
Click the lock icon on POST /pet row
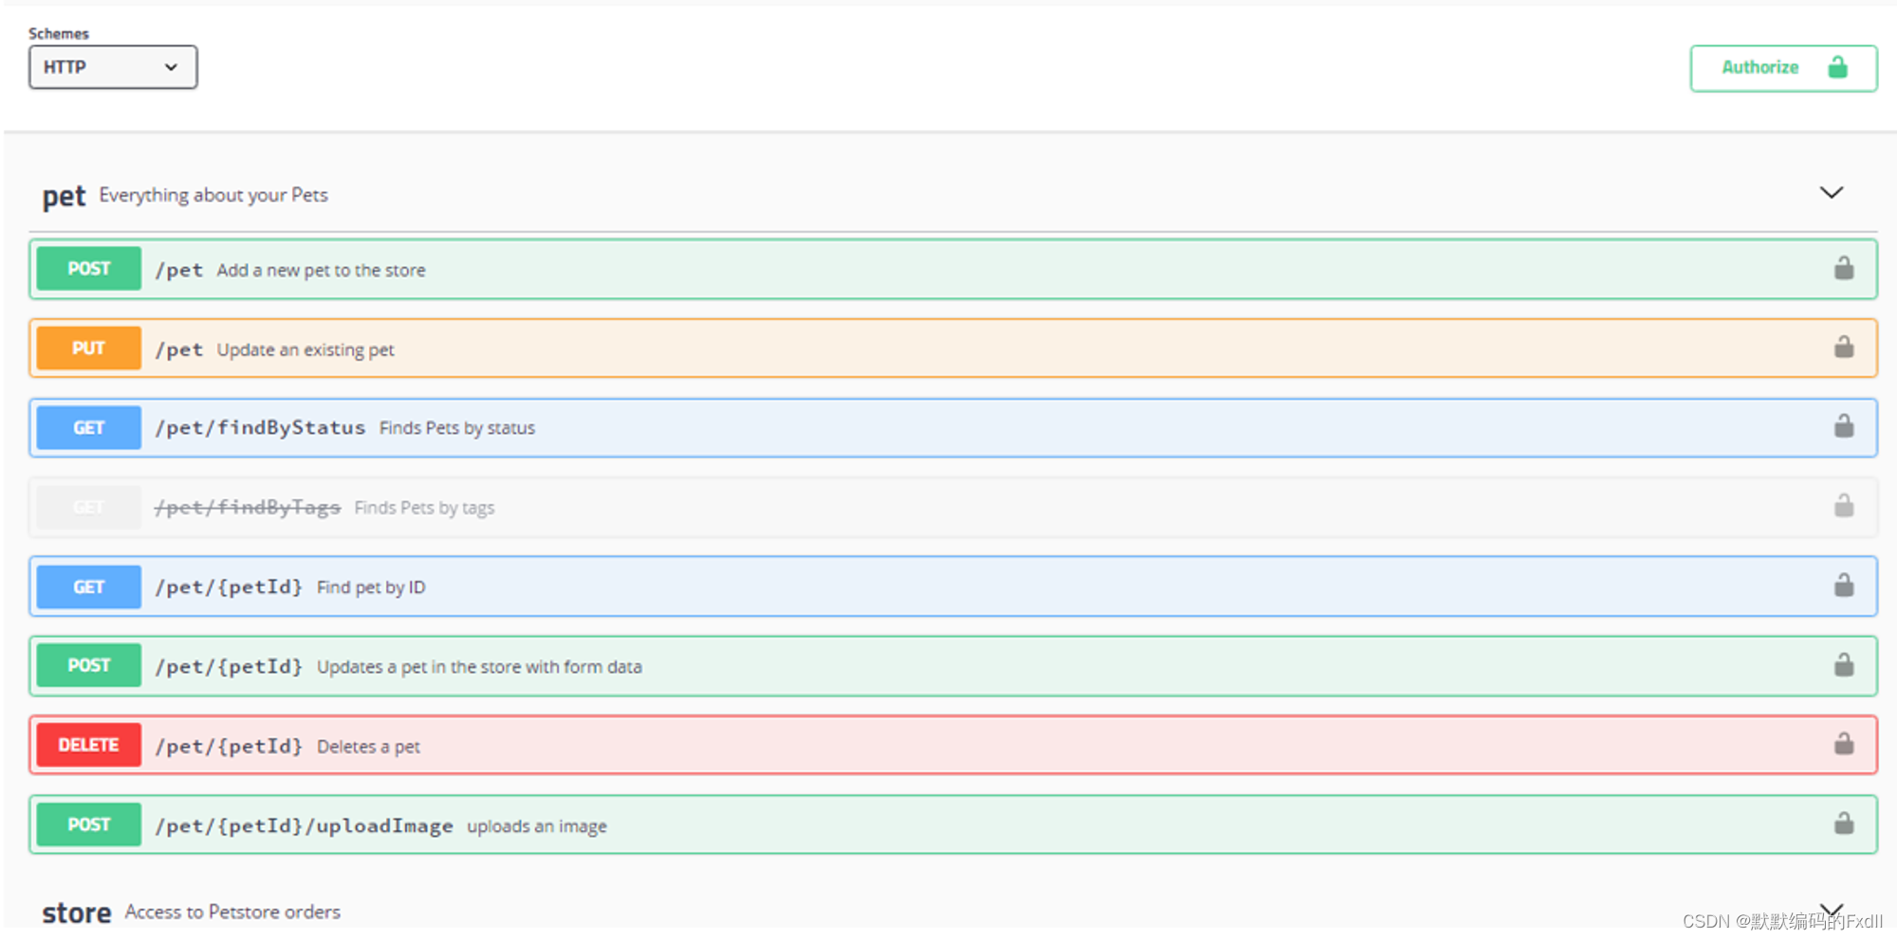[1843, 268]
